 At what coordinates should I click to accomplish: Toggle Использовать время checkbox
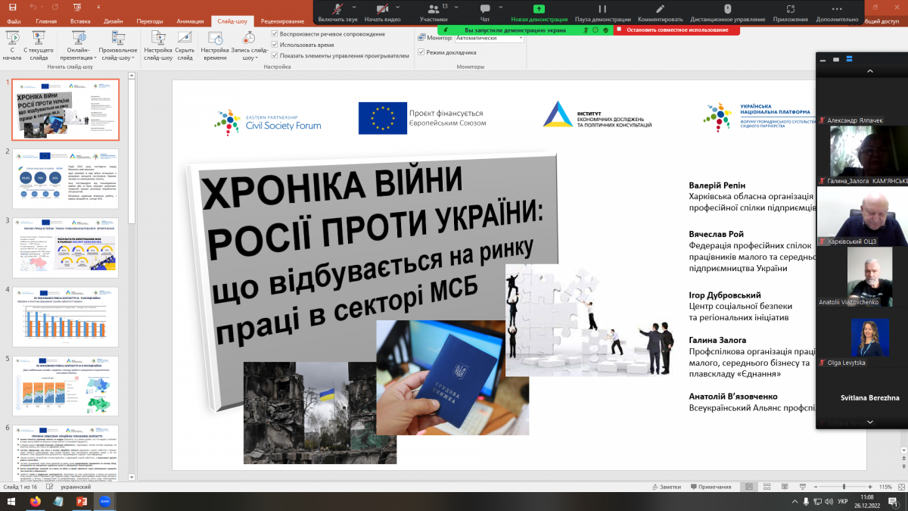(275, 45)
